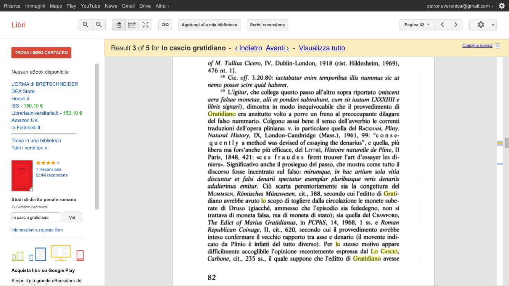
Task: Open News in the top bar
Action: click(x=111, y=6)
